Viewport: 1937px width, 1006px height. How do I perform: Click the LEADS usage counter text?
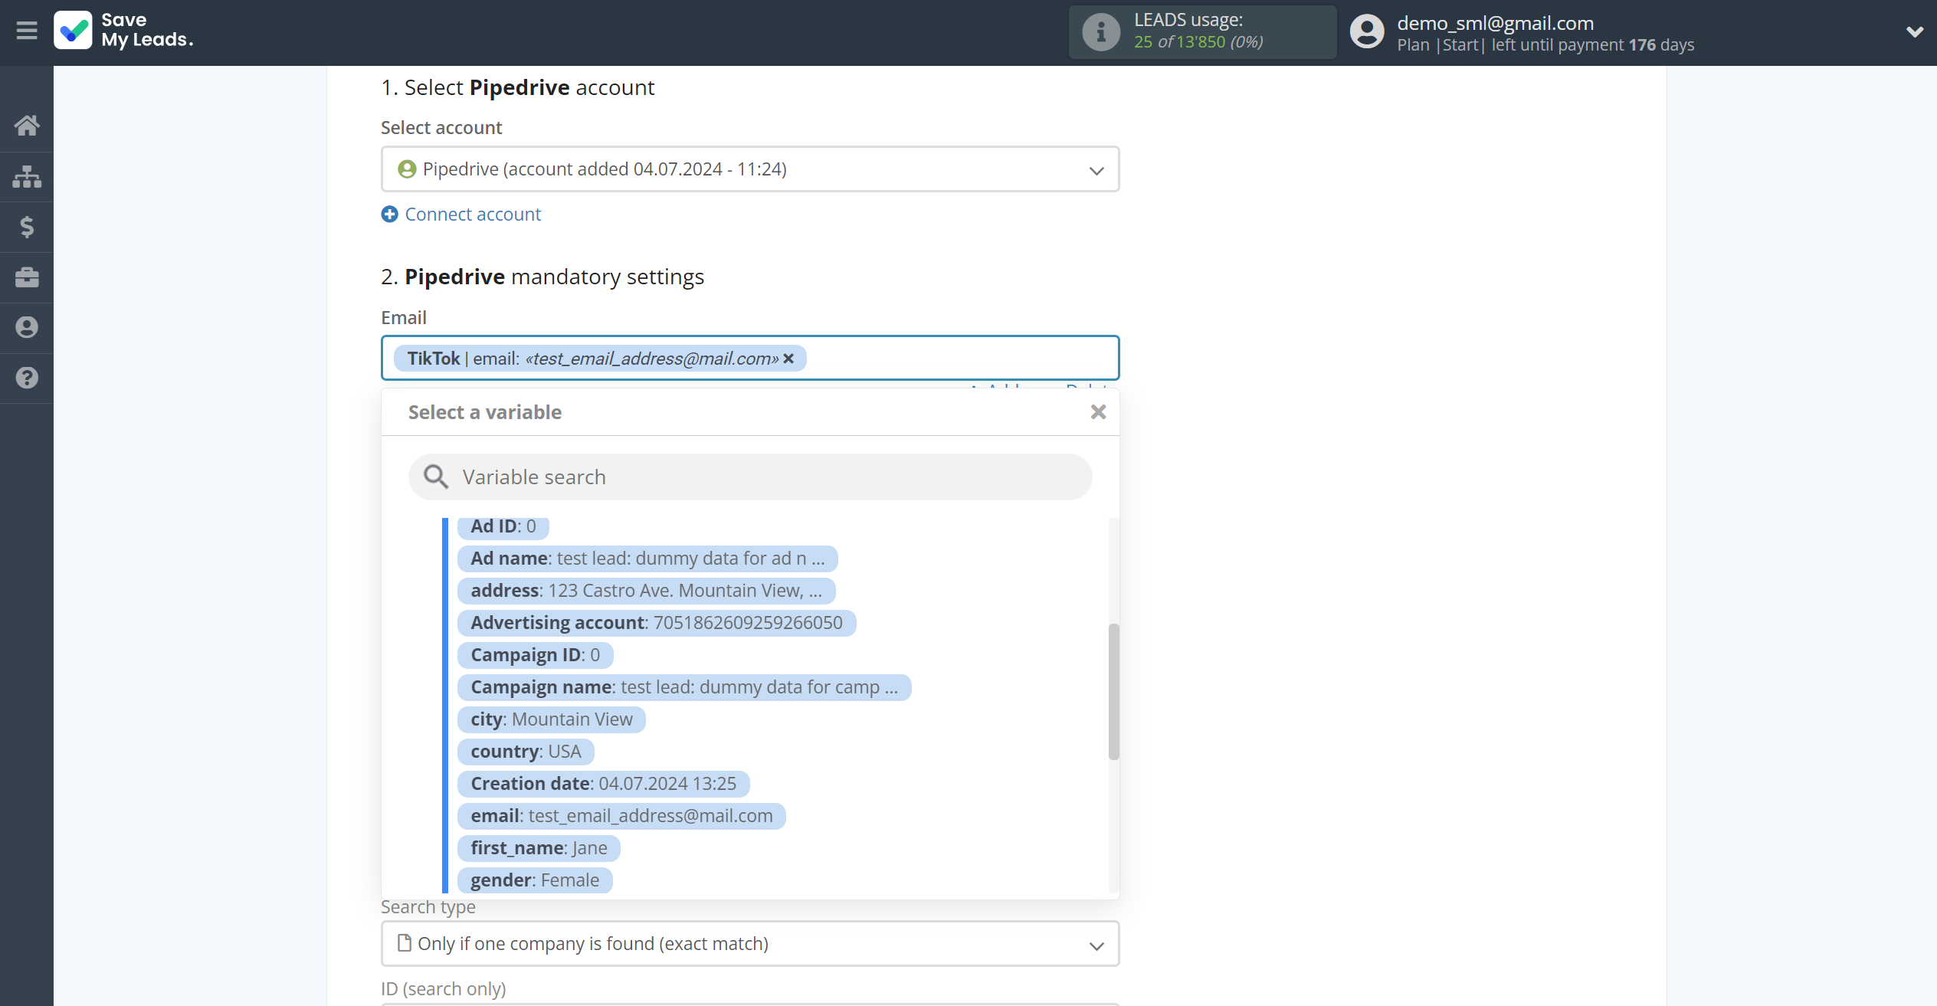click(x=1198, y=42)
